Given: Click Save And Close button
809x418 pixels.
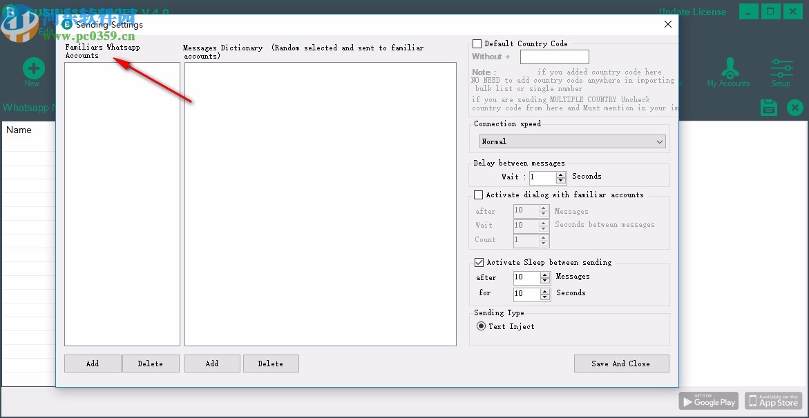Looking at the screenshot, I should coord(621,364).
